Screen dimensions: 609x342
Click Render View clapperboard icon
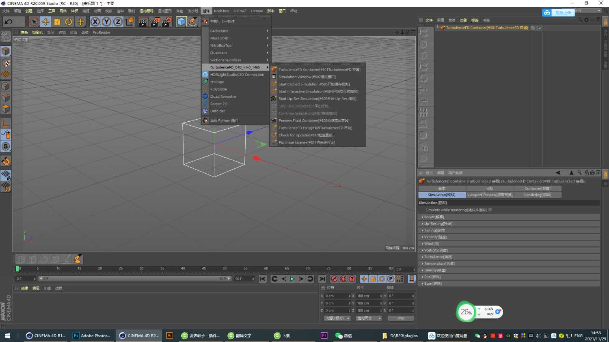(x=143, y=22)
